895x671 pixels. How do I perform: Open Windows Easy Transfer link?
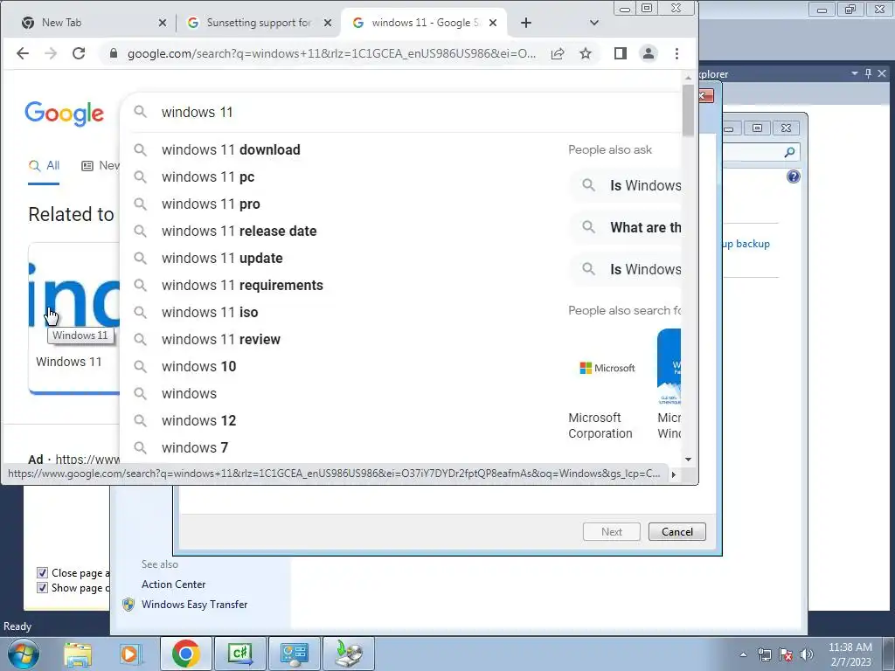click(x=195, y=605)
